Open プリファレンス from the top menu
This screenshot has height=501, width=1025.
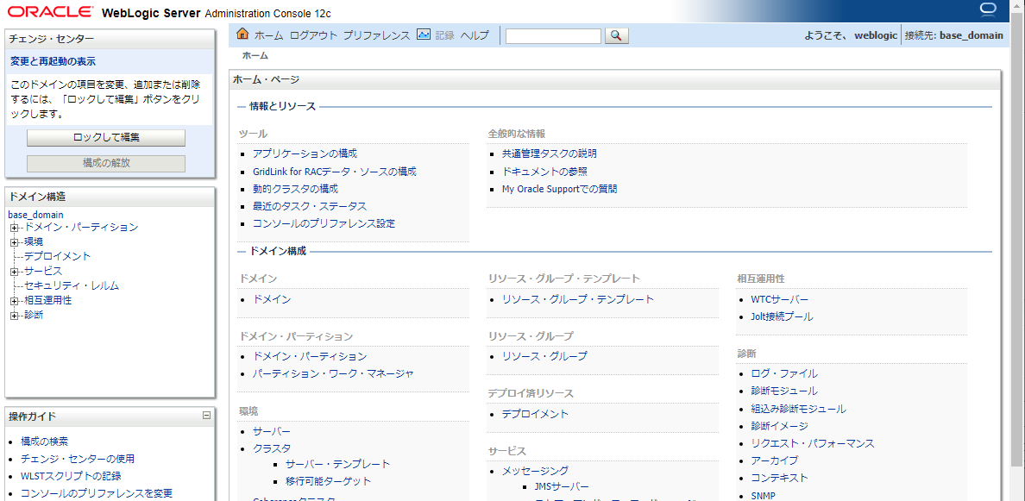click(375, 35)
